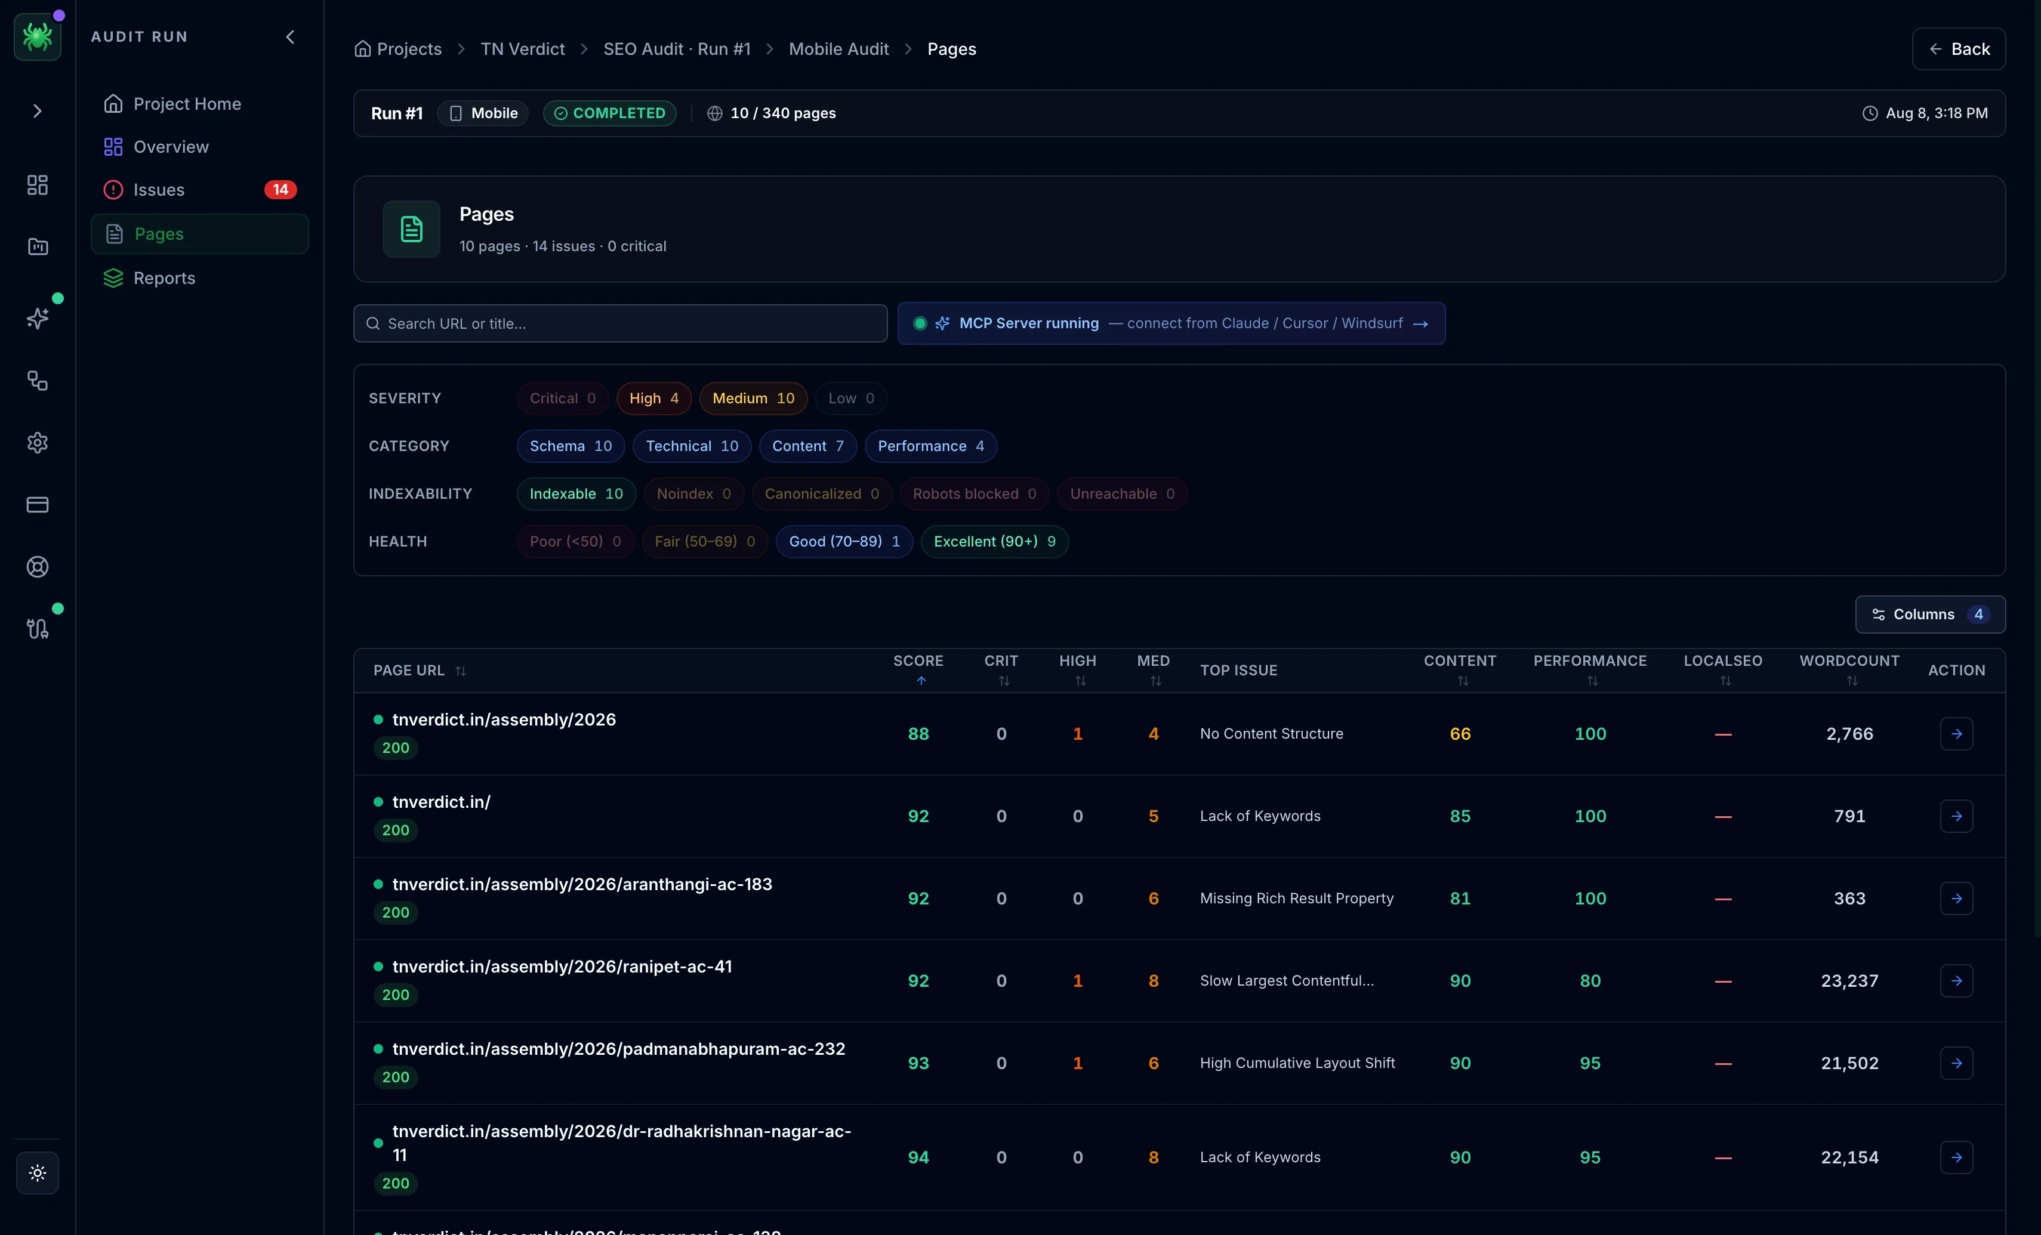The height and width of the screenshot is (1235, 2041).
Task: Filter by Robots blocked pages
Action: (974, 493)
